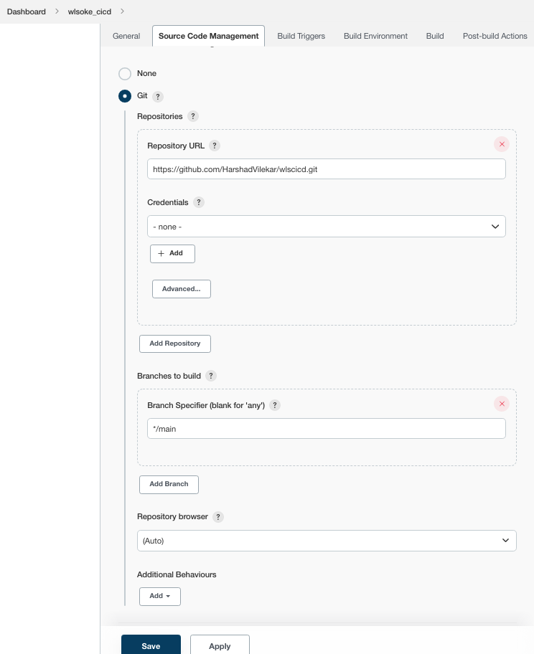Select the None radio option
This screenshot has width=534, height=654.
coord(125,74)
